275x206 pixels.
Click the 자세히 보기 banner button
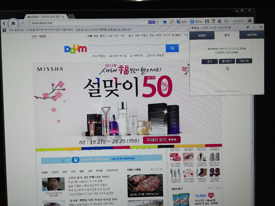tap(162, 140)
